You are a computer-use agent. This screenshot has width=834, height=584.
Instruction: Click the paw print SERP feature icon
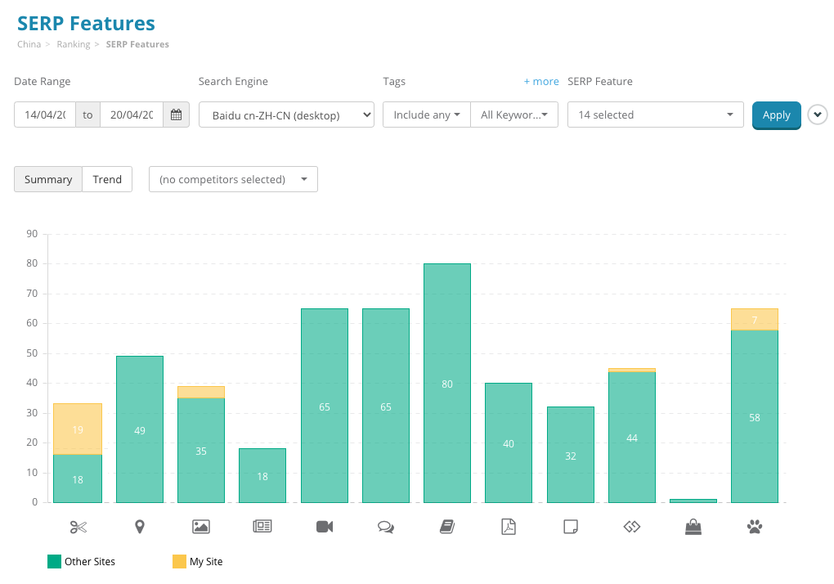(754, 526)
